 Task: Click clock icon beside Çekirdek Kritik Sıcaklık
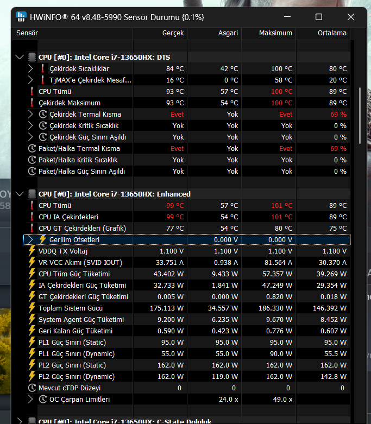[43, 125]
